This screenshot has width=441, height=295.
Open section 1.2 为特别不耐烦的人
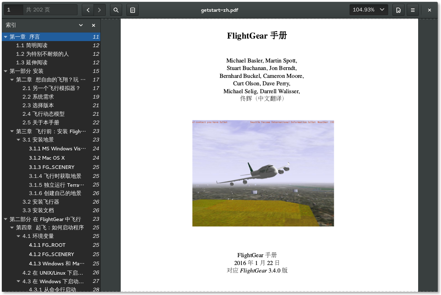click(x=51, y=54)
